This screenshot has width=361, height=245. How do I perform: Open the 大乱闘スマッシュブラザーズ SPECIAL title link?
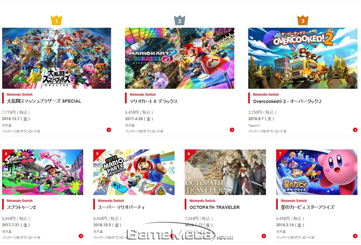click(44, 101)
